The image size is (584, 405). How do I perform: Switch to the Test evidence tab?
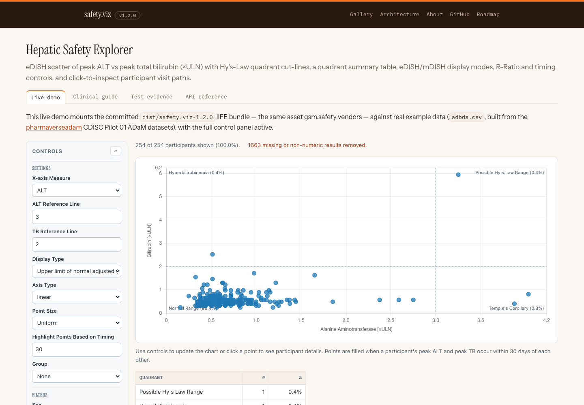coord(152,97)
